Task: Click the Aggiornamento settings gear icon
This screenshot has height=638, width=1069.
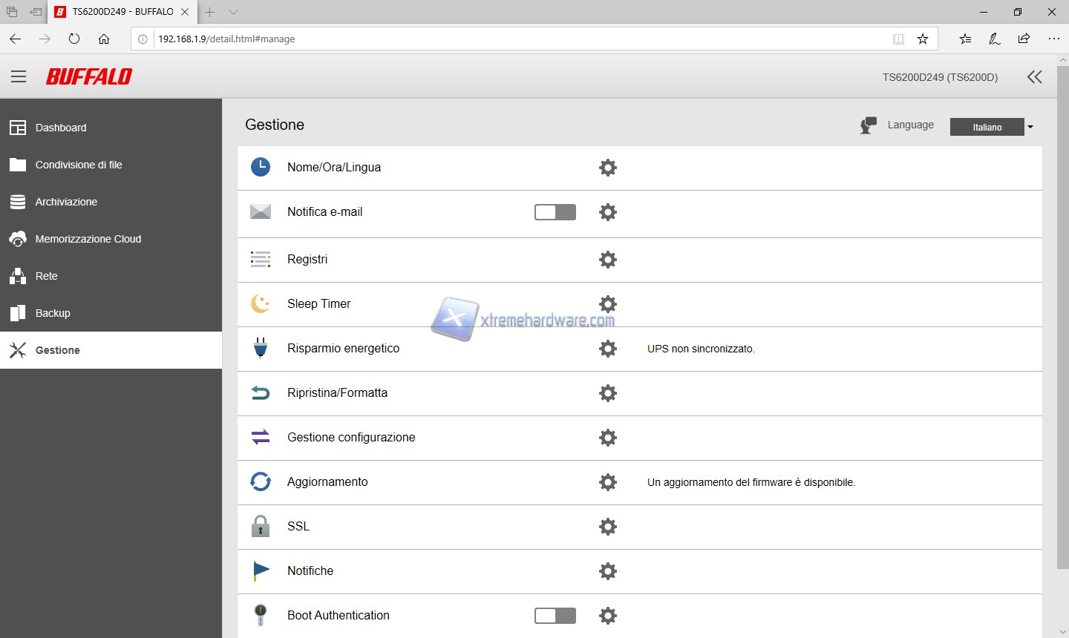Action: coord(608,482)
